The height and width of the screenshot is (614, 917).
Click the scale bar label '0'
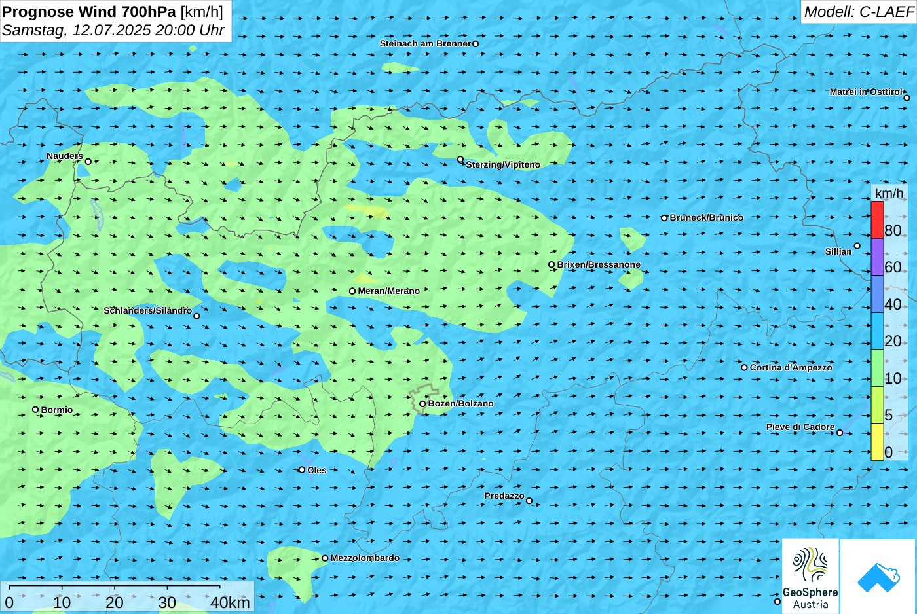coord(9,603)
